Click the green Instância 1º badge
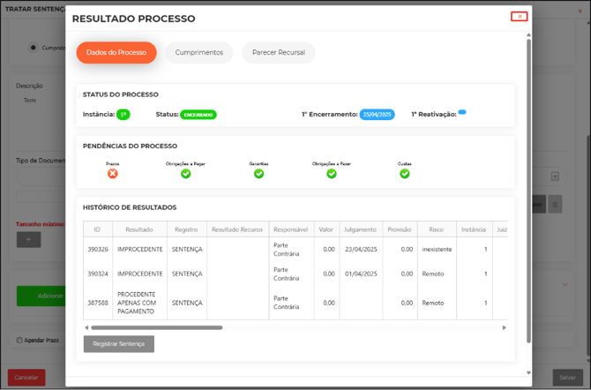This screenshot has height=390, width=591. [123, 115]
